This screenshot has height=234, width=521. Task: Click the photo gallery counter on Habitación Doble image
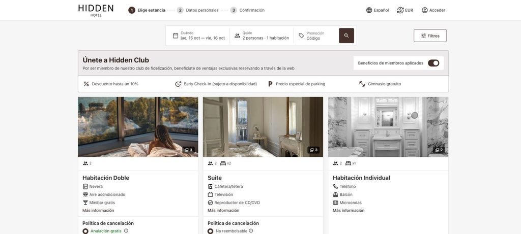[188, 150]
